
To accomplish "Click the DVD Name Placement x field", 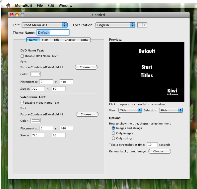I will pyautogui.click(x=46, y=82).
